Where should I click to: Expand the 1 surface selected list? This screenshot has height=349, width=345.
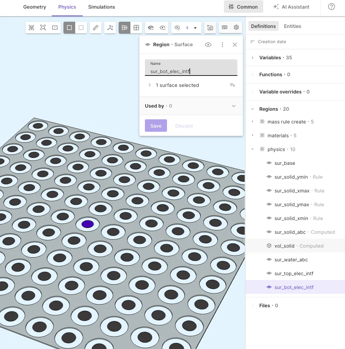pyautogui.click(x=150, y=85)
